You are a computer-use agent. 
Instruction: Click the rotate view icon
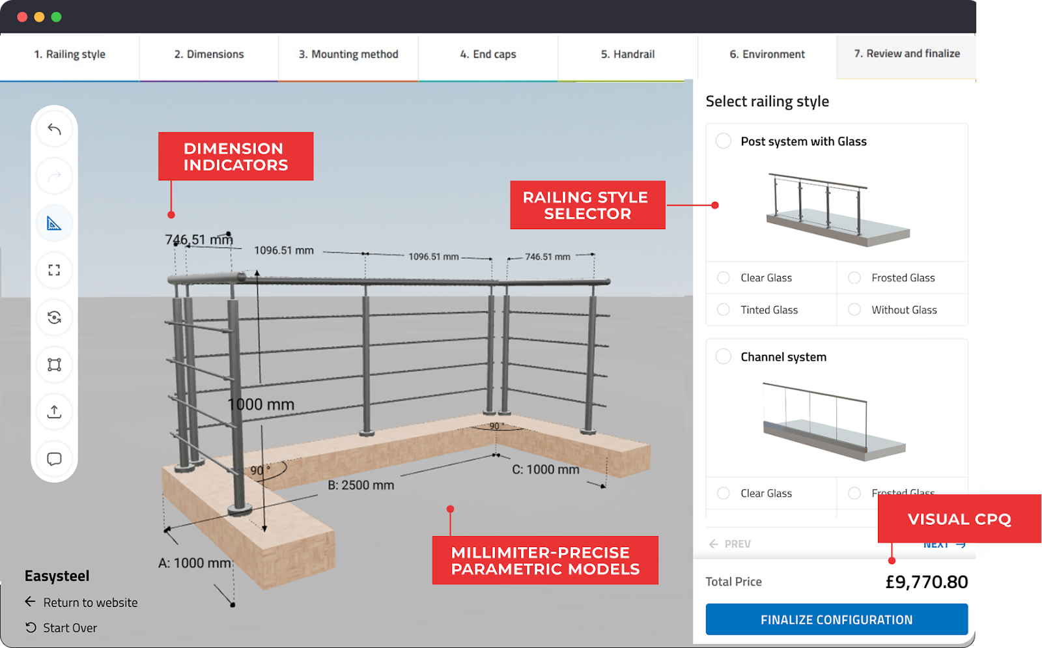point(55,318)
